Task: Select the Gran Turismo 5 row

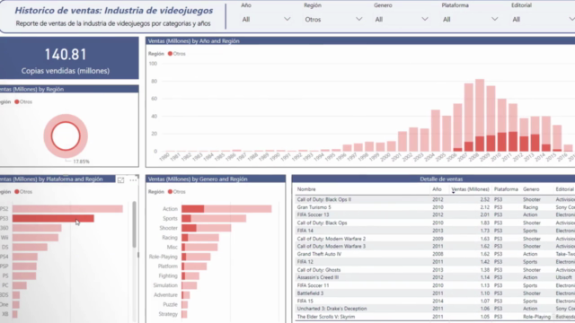Action: [435, 207]
